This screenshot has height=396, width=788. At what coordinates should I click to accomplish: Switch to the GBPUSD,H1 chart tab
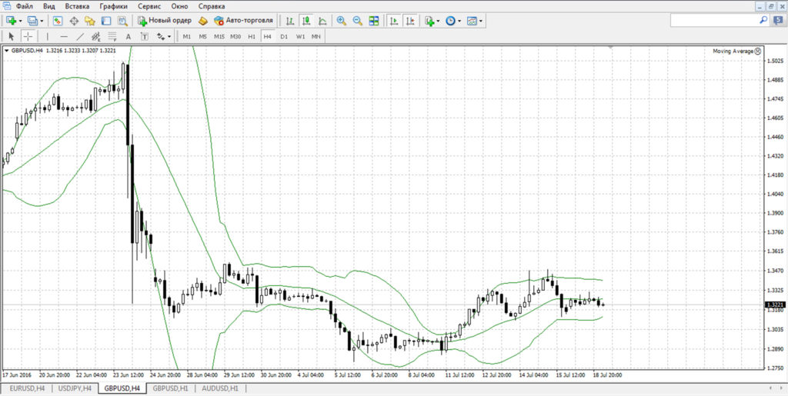coord(170,388)
